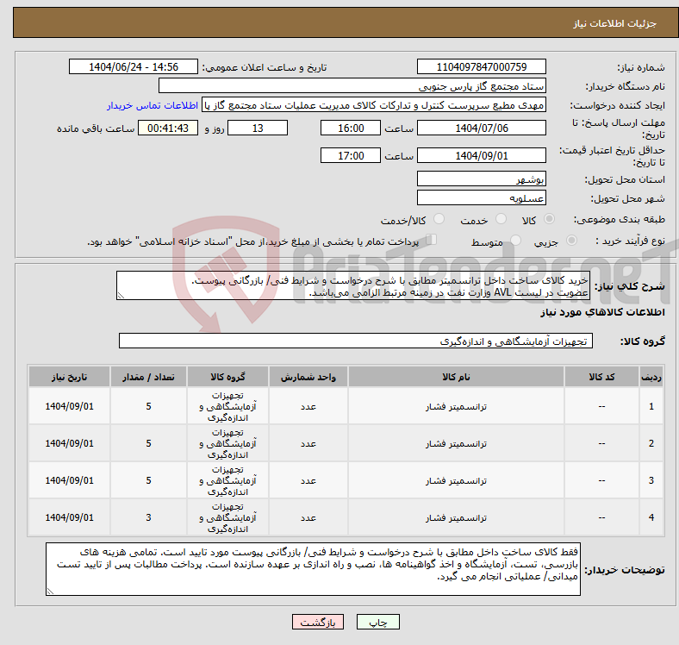
Task: Click ترانسمیتر فشار in row 4
Action: coord(456,517)
